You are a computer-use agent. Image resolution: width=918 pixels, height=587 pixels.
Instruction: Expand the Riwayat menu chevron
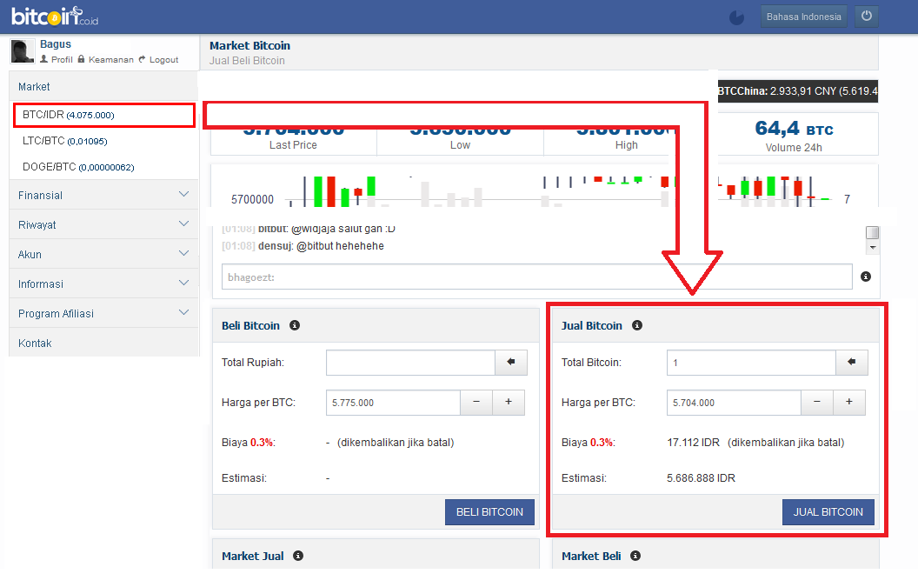pos(183,223)
